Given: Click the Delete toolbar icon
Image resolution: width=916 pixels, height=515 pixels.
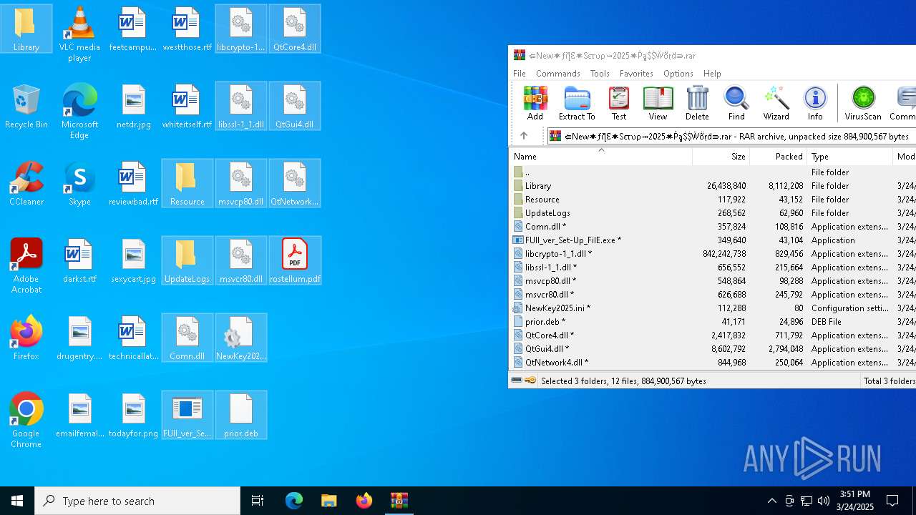Looking at the screenshot, I should coord(697,103).
